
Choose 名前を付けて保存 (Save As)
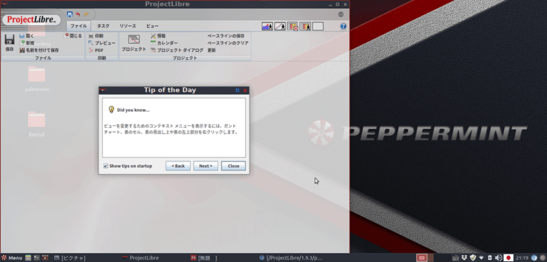pos(39,50)
